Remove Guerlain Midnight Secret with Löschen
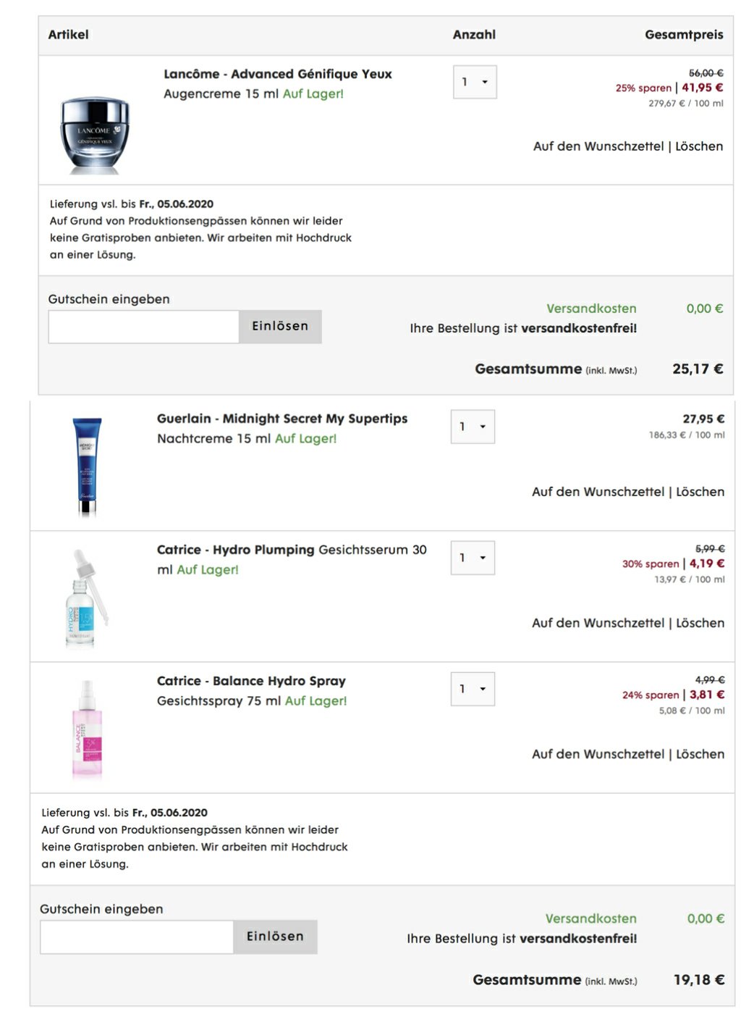Viewport: 741px width, 1009px height. click(x=700, y=492)
